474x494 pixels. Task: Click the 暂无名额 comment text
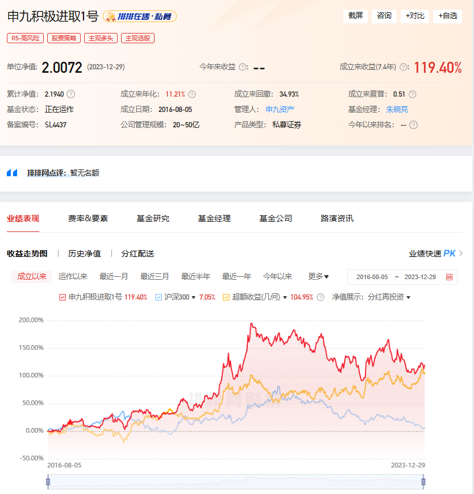pos(85,173)
